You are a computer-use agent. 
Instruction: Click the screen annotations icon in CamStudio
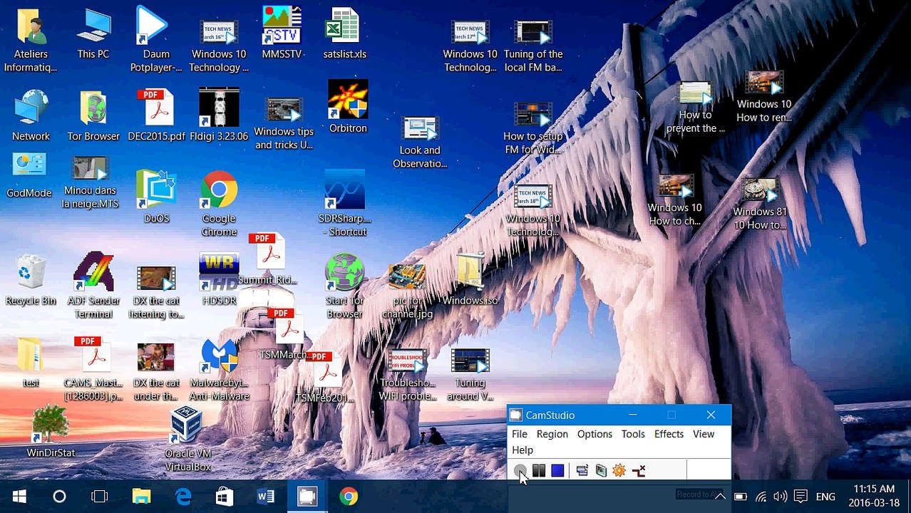pyautogui.click(x=601, y=470)
